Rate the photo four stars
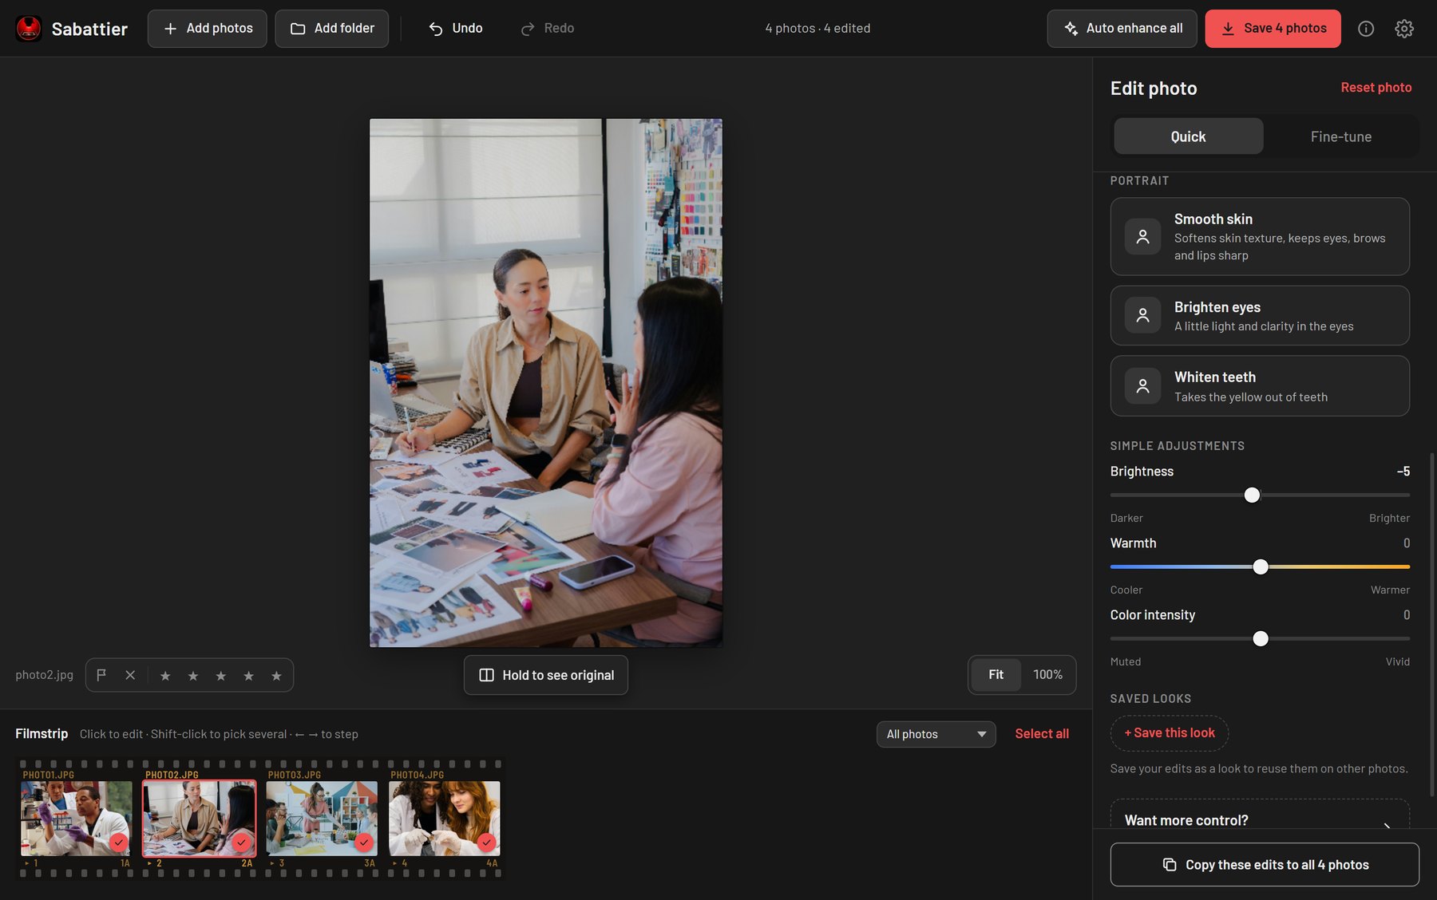Viewport: 1437px width, 900px height. pos(249,676)
